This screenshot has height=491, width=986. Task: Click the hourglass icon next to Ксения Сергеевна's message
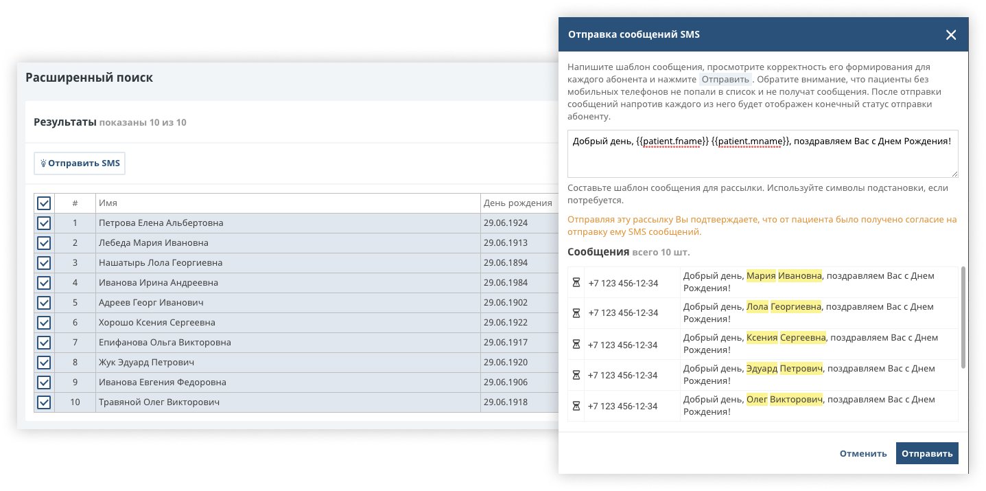pyautogui.click(x=576, y=344)
